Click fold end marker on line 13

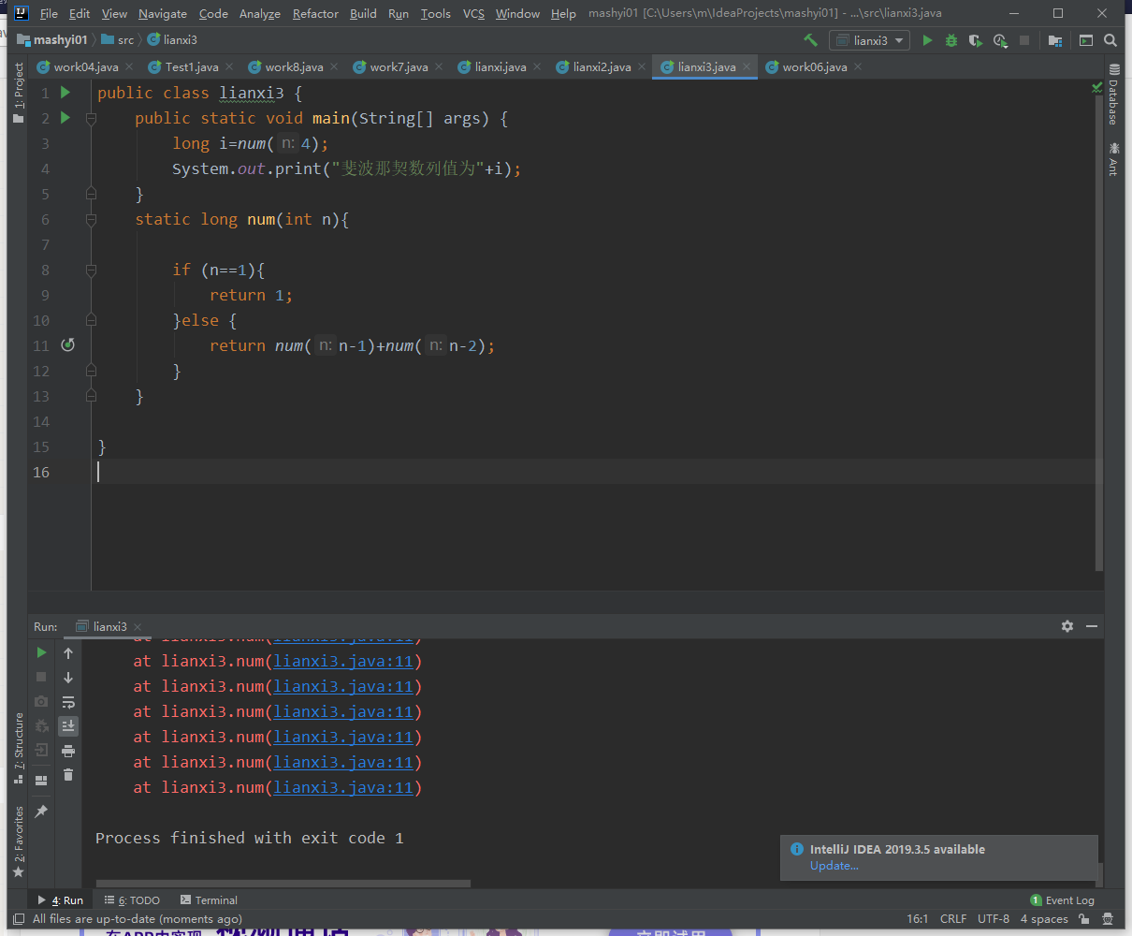pyautogui.click(x=91, y=397)
